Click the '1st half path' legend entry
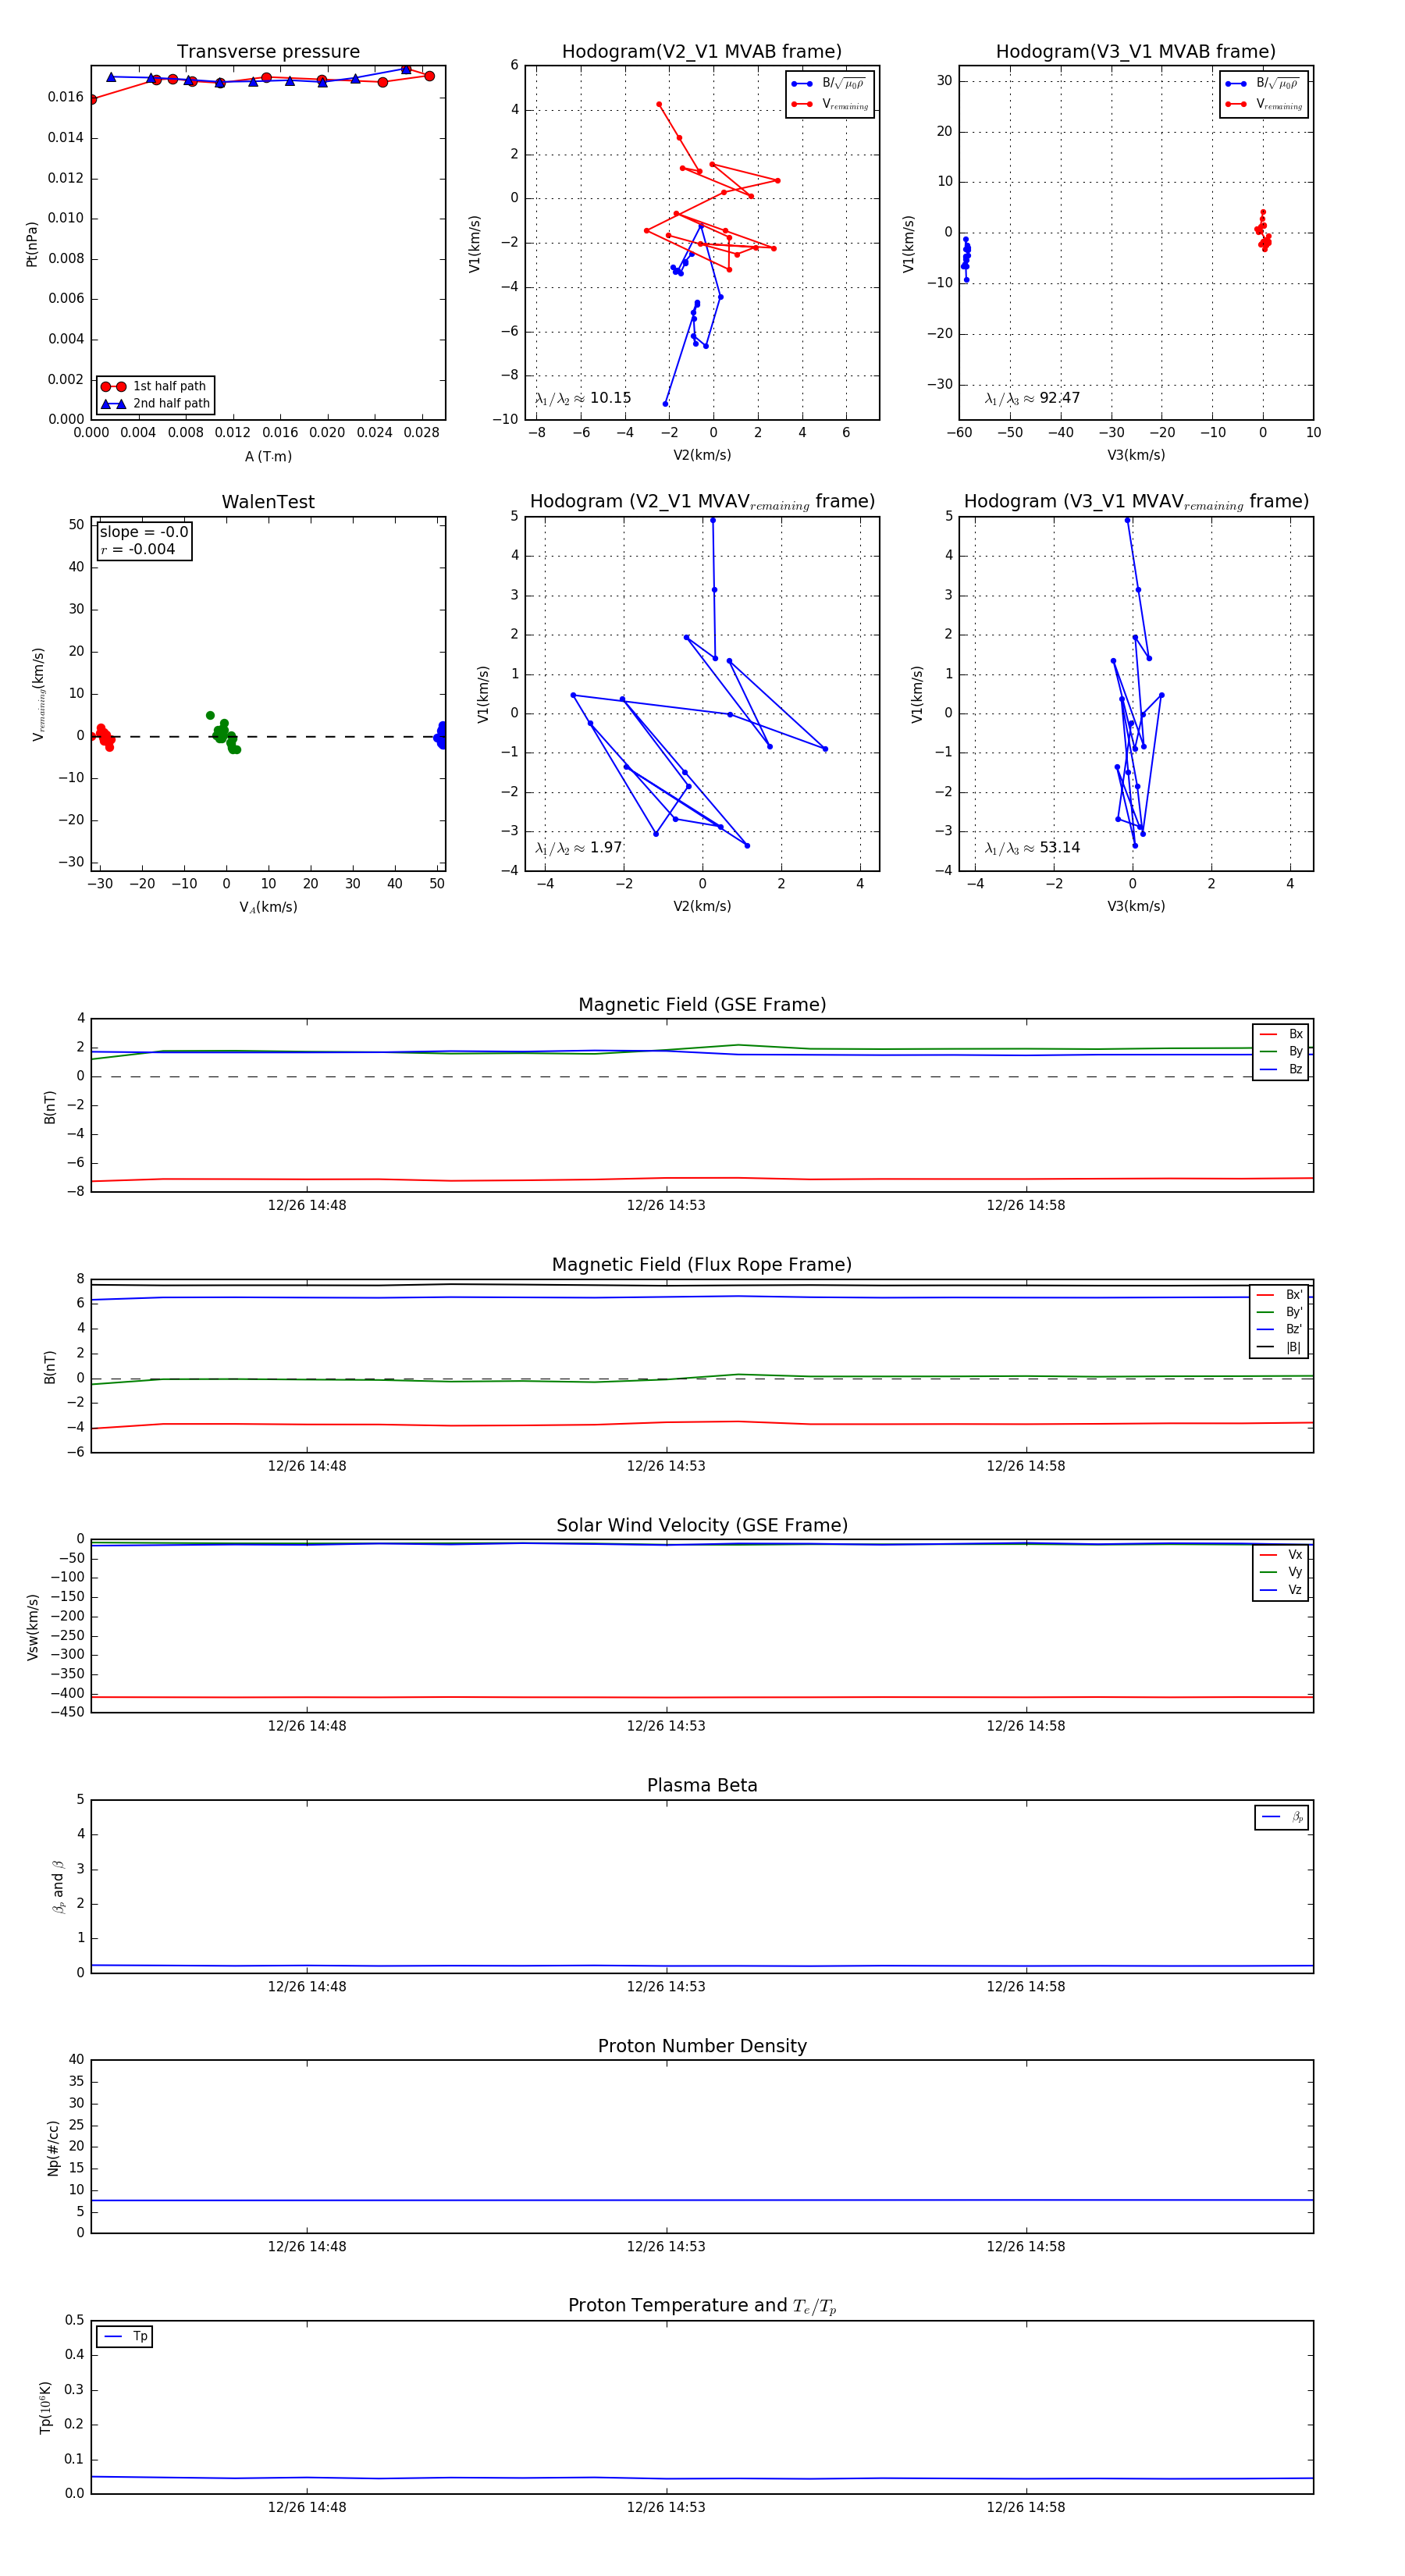The height and width of the screenshot is (2576, 1405). (155, 386)
